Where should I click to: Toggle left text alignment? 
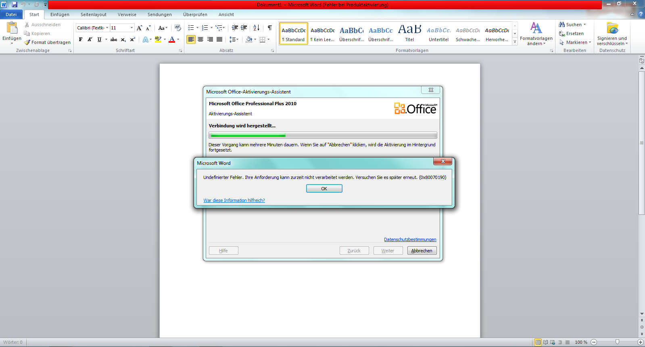pyautogui.click(x=191, y=39)
